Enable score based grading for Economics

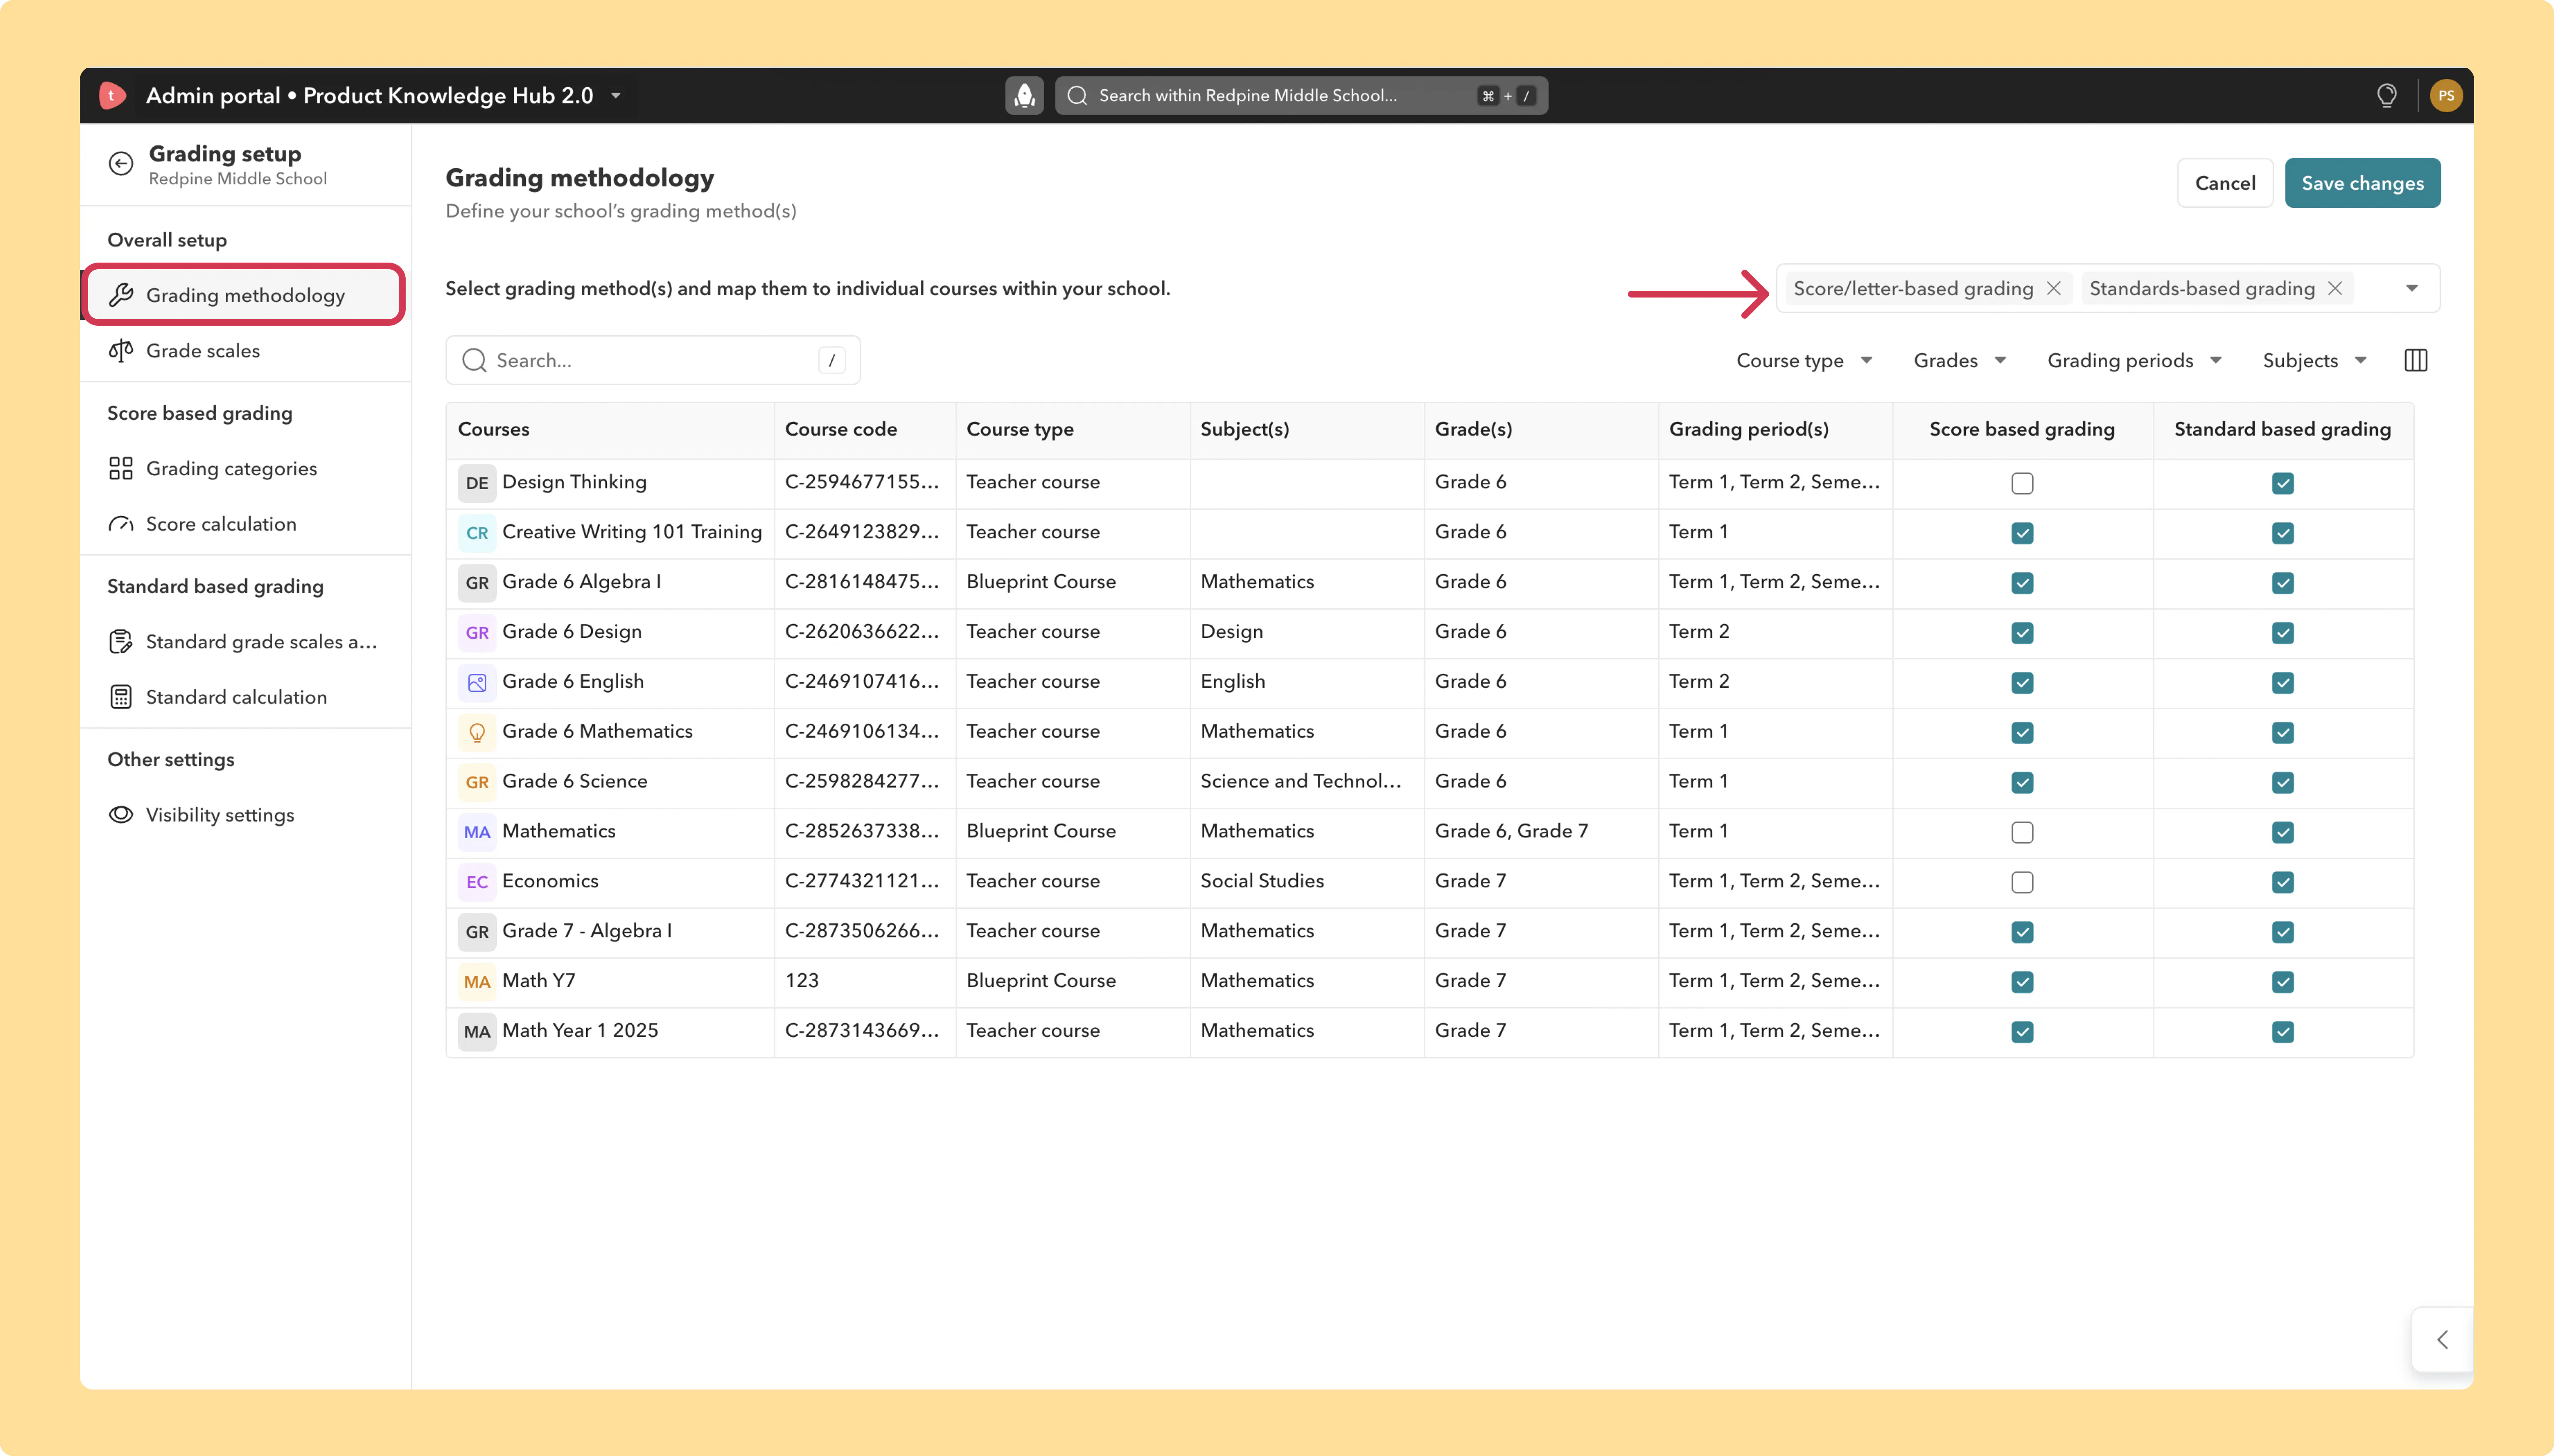pos(2023,882)
